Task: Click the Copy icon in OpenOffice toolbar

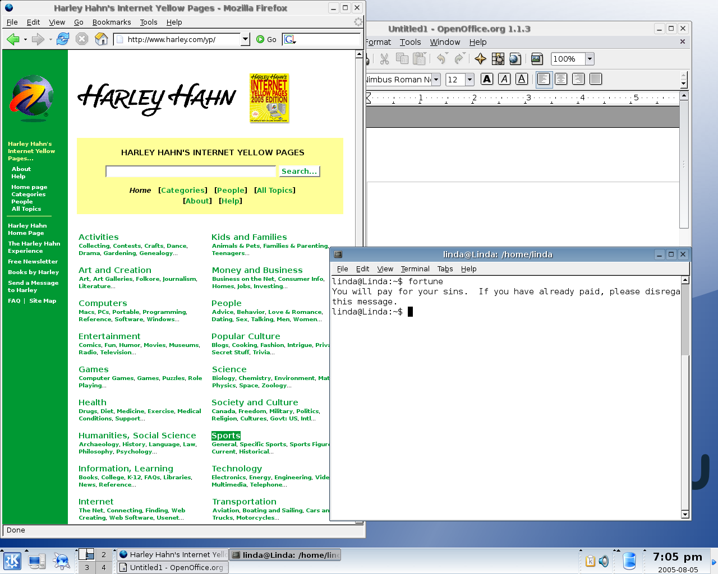Action: 402,59
